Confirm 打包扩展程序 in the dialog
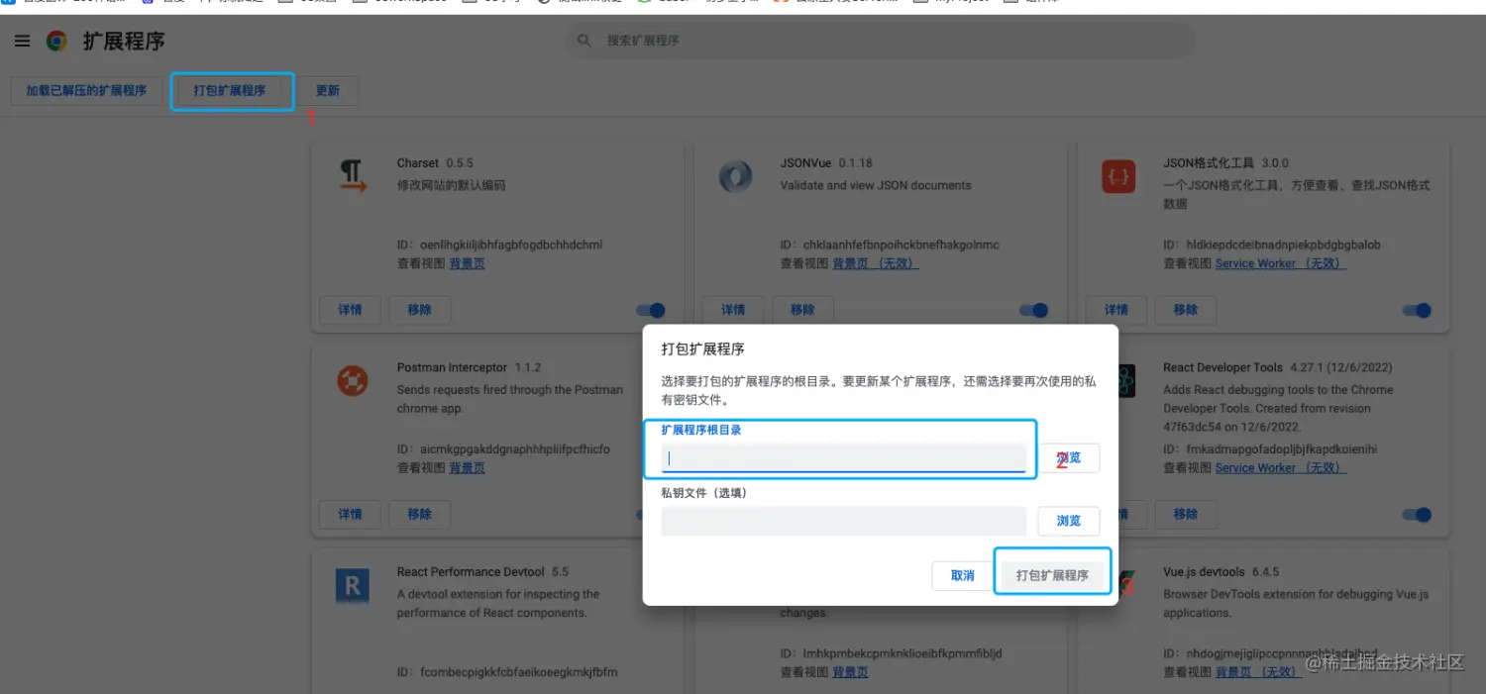The height and width of the screenshot is (694, 1486). coord(1052,576)
